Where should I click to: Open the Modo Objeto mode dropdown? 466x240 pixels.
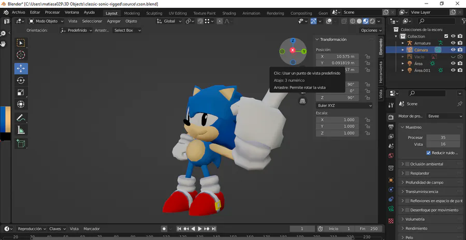pos(47,21)
